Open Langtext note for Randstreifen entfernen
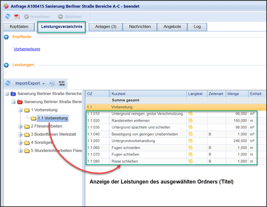267x207 pixels. point(191,120)
